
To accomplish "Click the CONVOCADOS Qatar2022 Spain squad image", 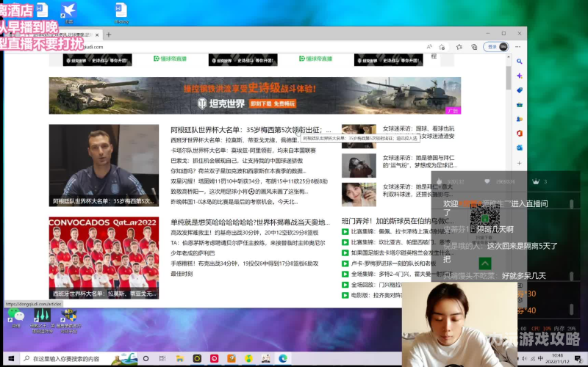I will click(x=104, y=258).
